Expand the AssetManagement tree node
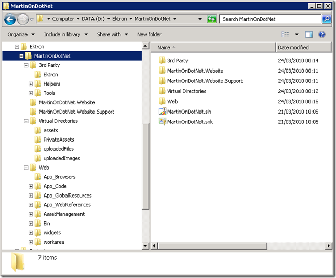This screenshot has width=336, height=278. [x=31, y=214]
